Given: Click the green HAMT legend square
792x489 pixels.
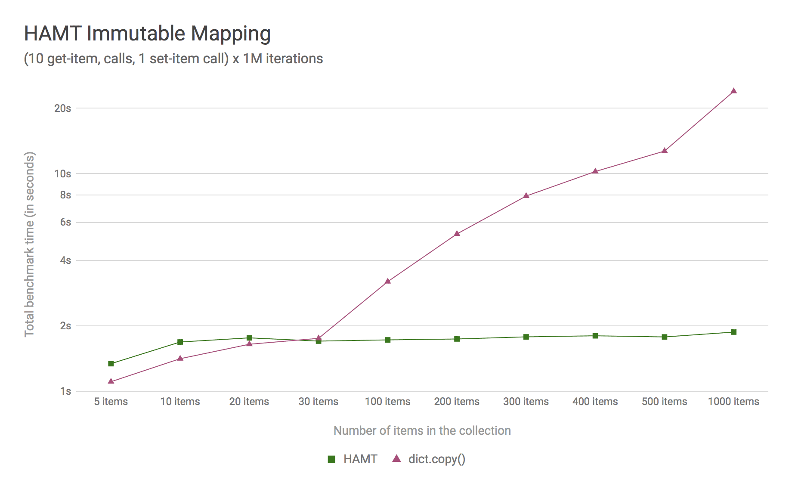Looking at the screenshot, I should coord(331,459).
